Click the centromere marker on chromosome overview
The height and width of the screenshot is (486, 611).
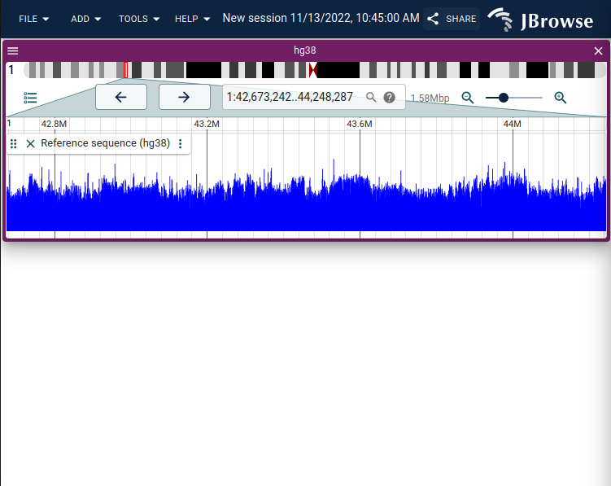(313, 70)
